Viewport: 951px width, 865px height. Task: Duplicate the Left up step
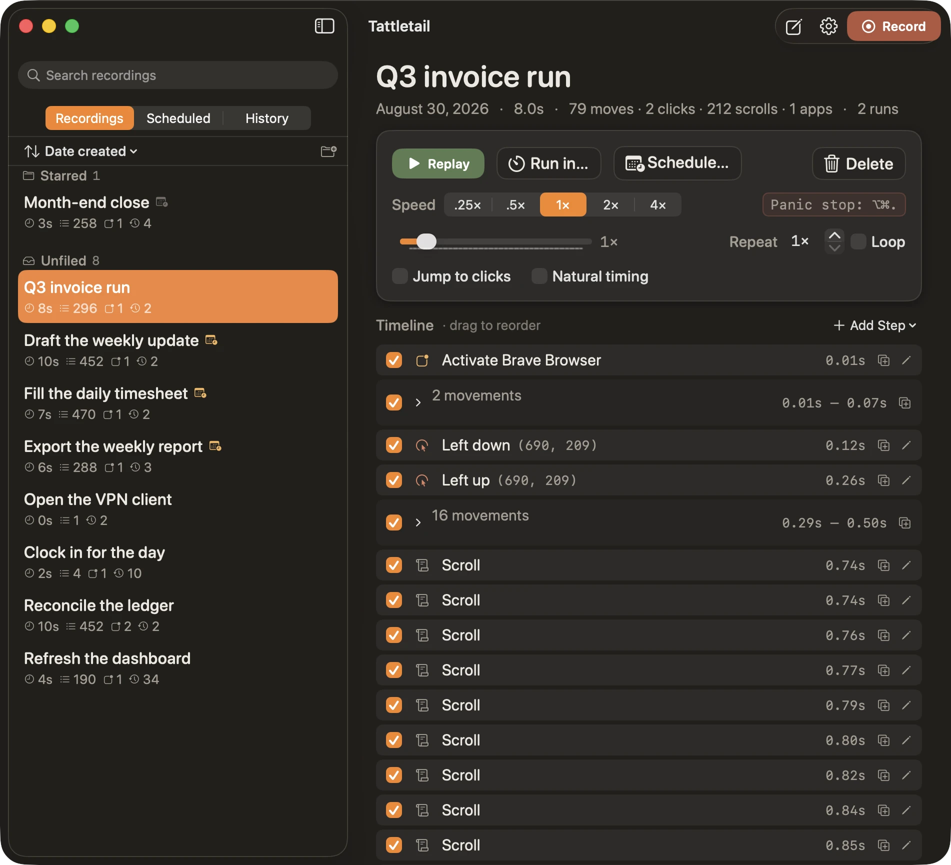[x=883, y=480]
